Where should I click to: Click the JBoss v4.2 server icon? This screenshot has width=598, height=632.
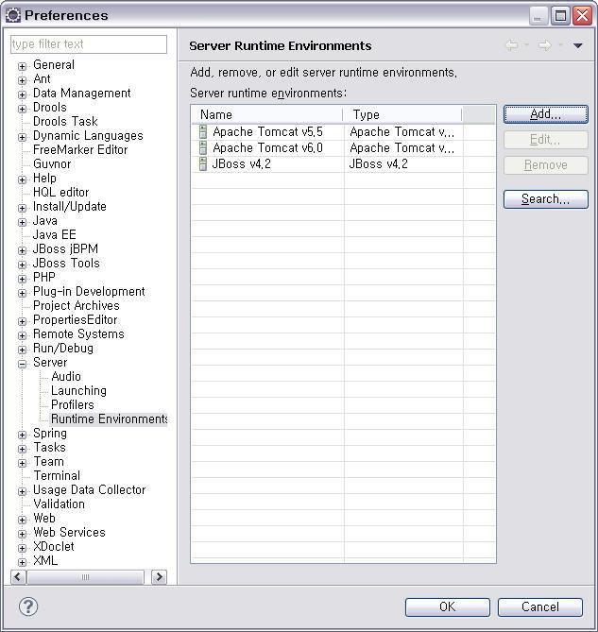[203, 164]
